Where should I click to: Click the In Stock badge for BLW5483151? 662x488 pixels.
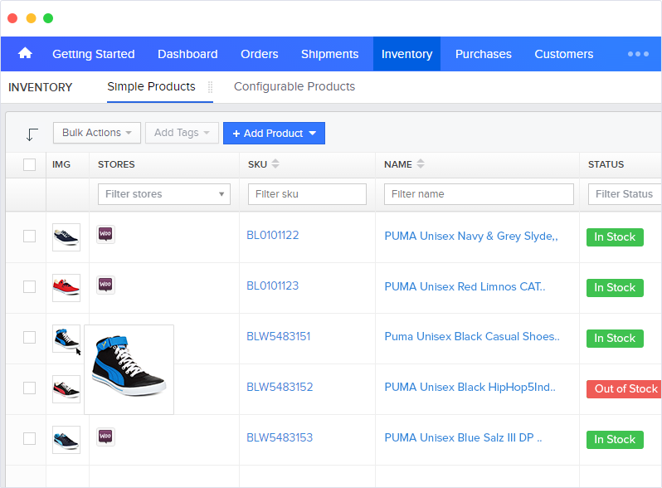pyautogui.click(x=615, y=339)
